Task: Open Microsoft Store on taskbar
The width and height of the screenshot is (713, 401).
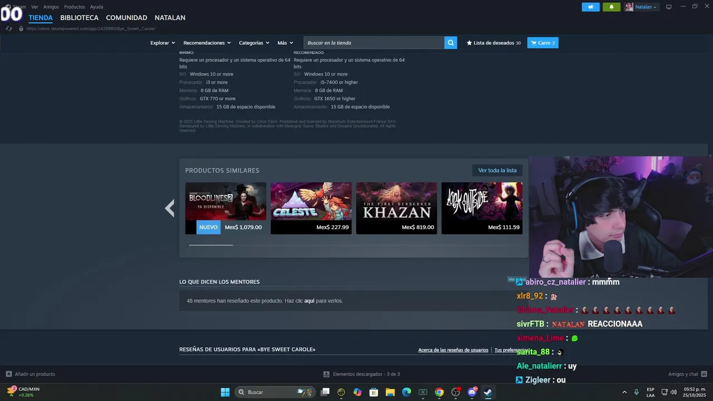Action: 374,392
